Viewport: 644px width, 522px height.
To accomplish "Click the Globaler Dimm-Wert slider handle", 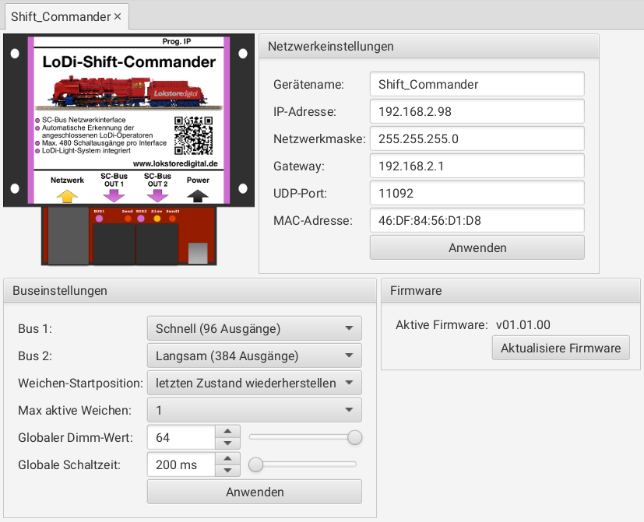I will pyautogui.click(x=354, y=437).
